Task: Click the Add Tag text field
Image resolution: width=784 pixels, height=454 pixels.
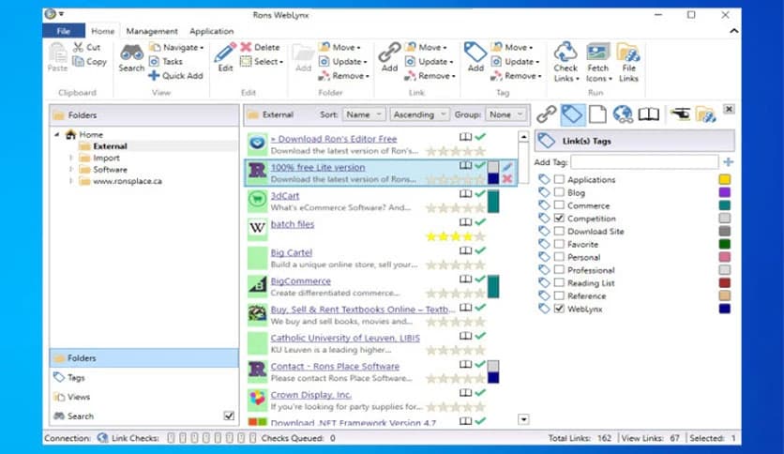Action: click(644, 162)
